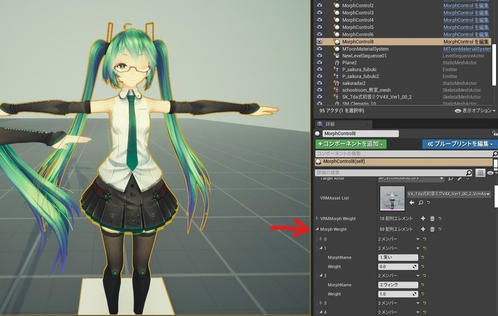This screenshot has width=498, height=316.
Task: Collapse the Morph Weight array
Action: point(317,229)
